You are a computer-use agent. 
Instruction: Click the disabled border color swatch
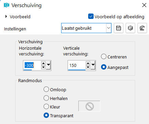(89, 106)
